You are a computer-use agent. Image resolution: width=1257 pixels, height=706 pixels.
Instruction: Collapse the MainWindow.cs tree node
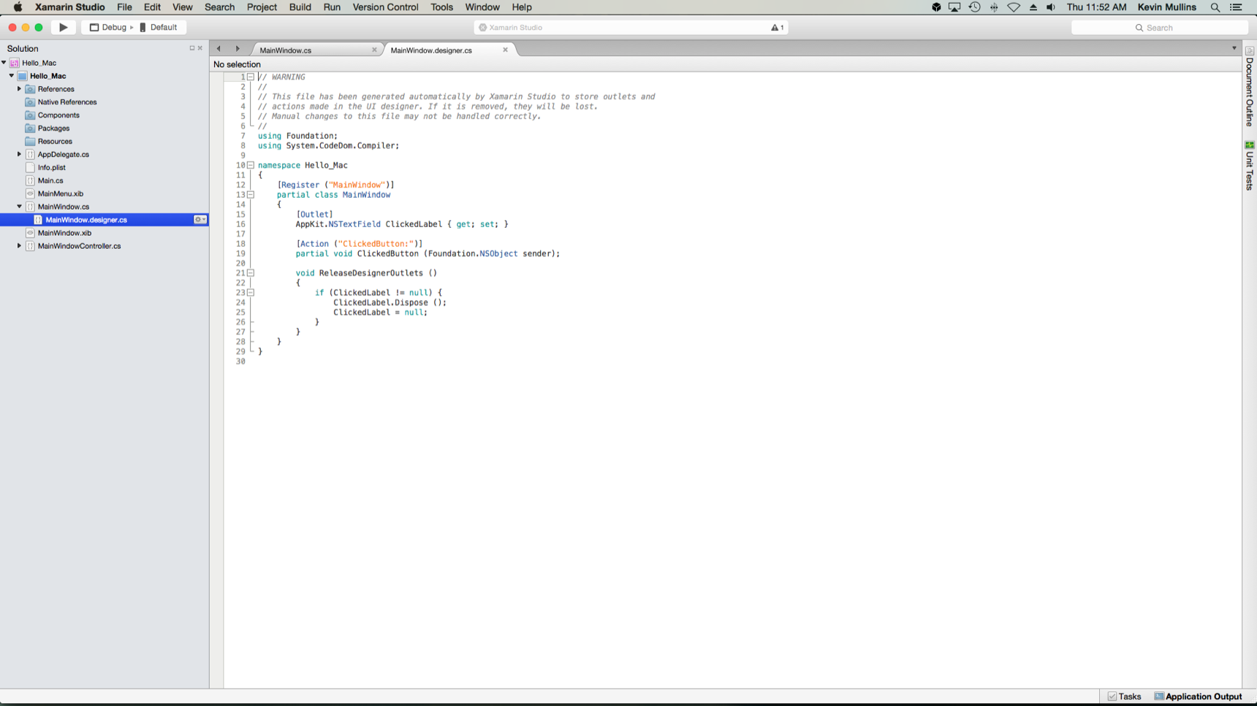[20, 207]
